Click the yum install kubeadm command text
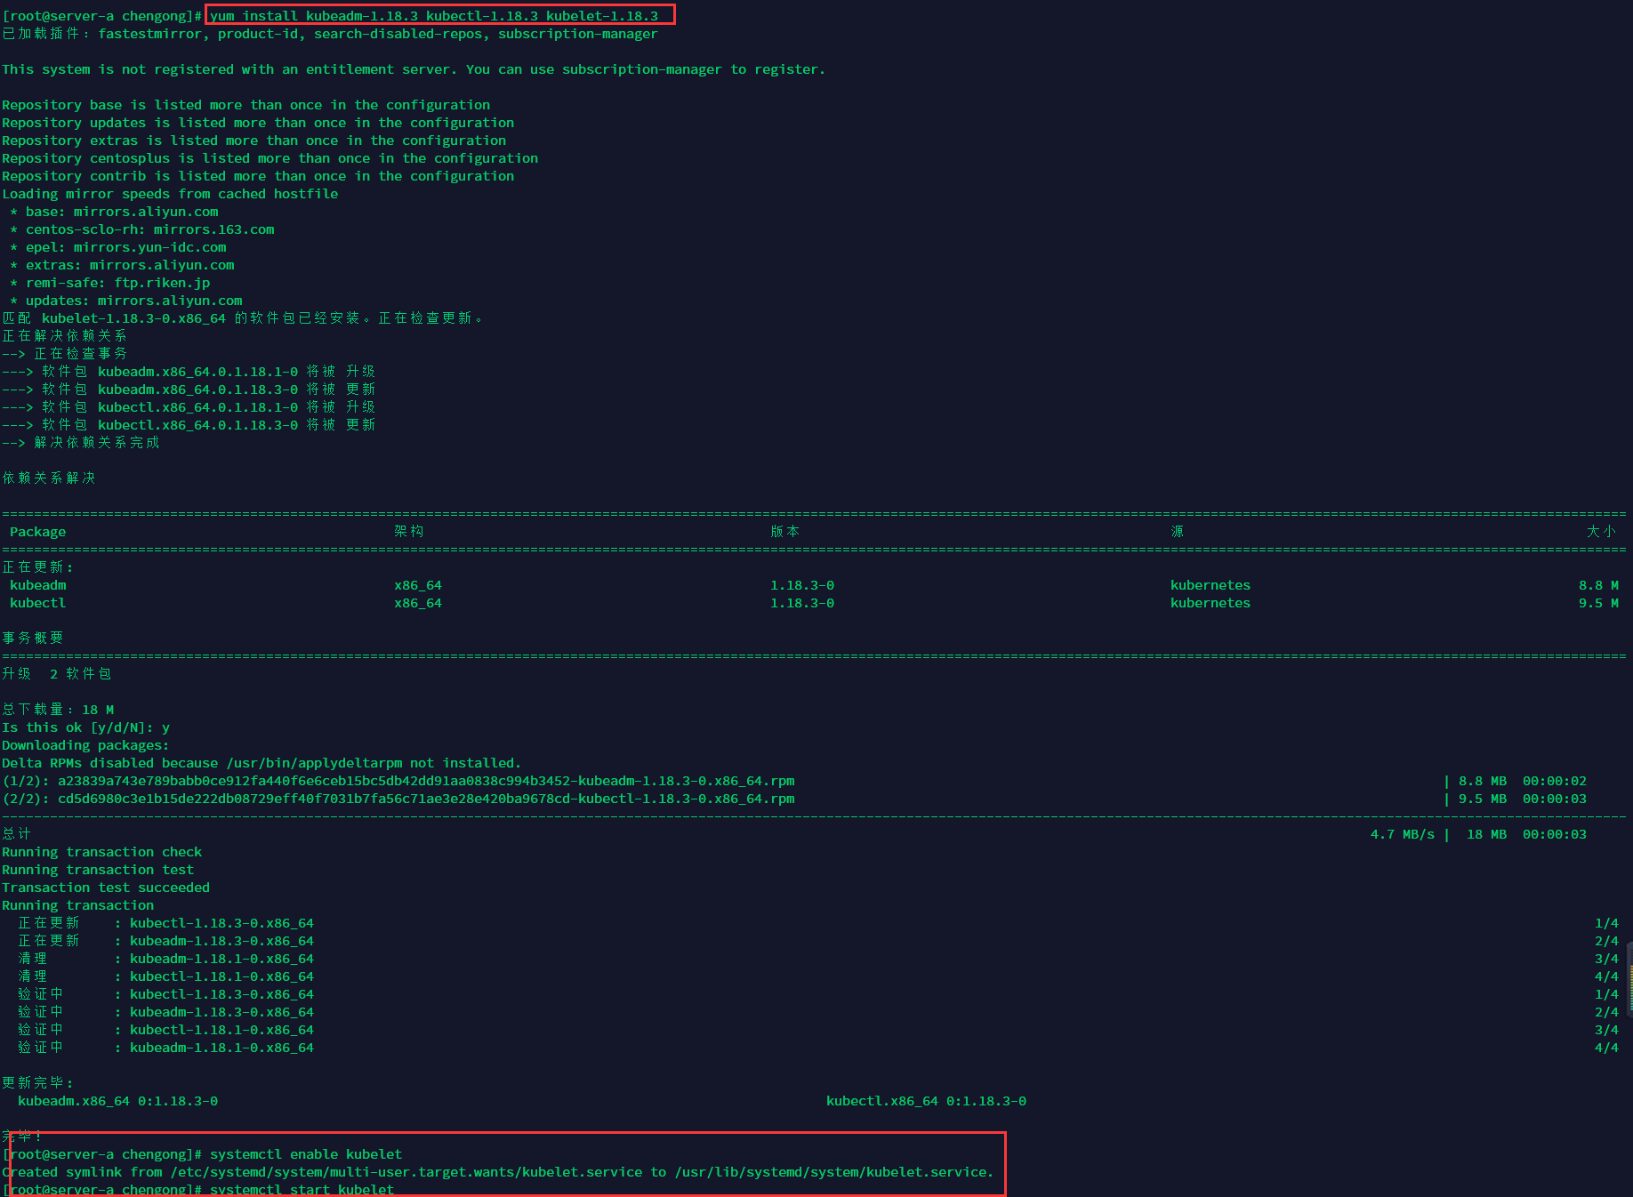The image size is (1633, 1197). click(x=434, y=16)
